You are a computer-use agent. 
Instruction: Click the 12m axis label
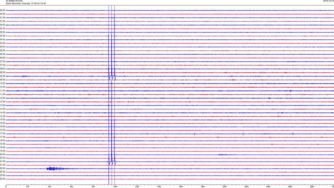(x=137, y=187)
